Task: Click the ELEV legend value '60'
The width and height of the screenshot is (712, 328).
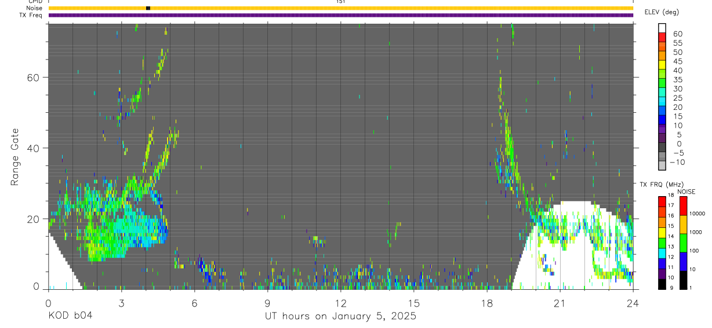Action: point(677,34)
